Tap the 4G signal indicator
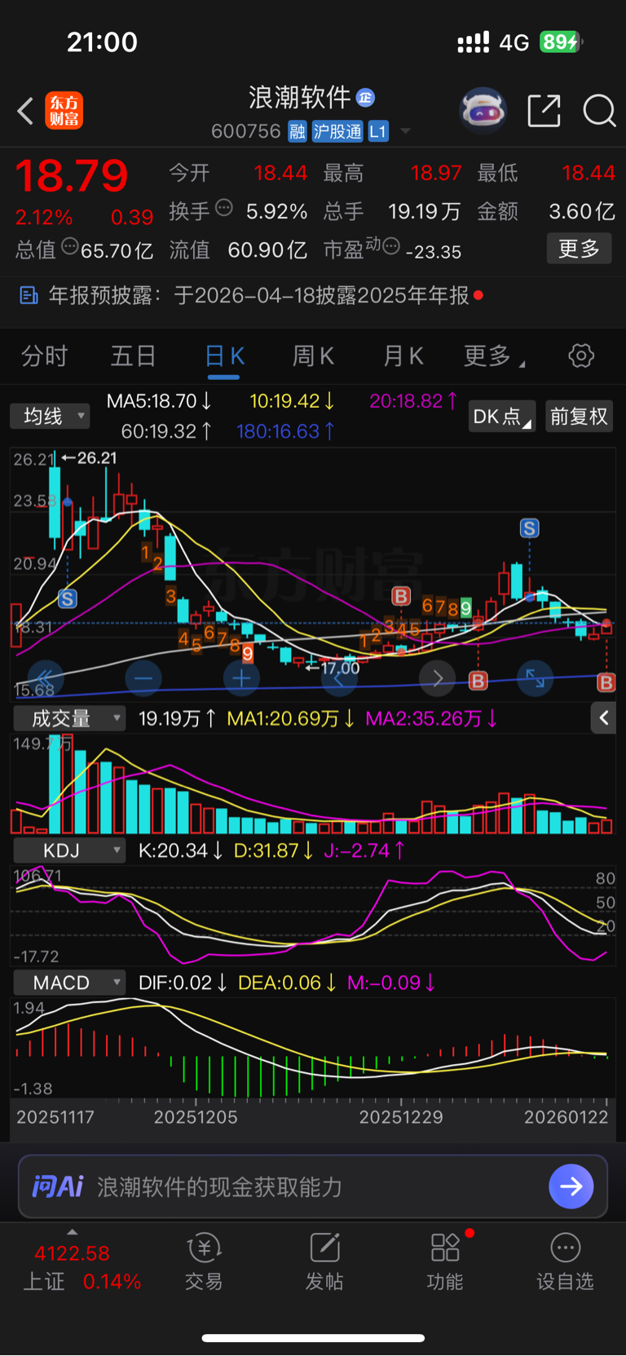The image size is (626, 1356). pos(514,42)
